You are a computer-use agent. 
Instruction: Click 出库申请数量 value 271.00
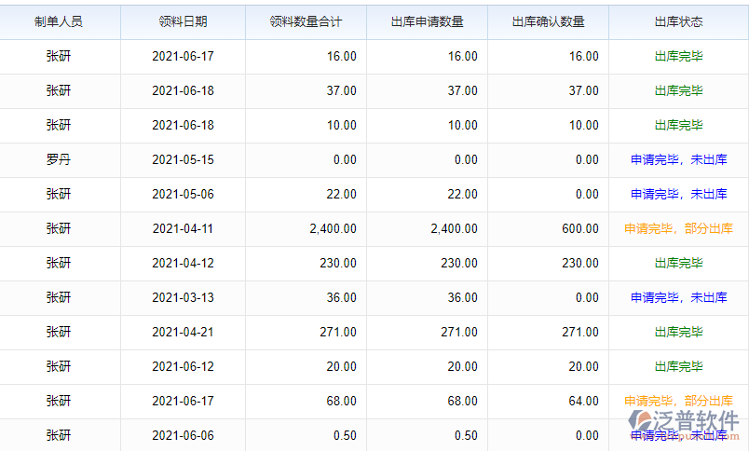pyautogui.click(x=459, y=332)
